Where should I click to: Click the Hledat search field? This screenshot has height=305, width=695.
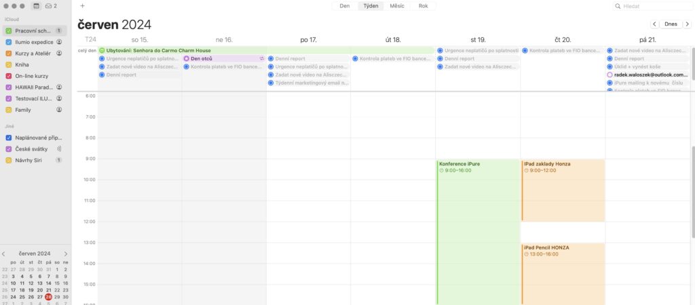click(x=652, y=5)
